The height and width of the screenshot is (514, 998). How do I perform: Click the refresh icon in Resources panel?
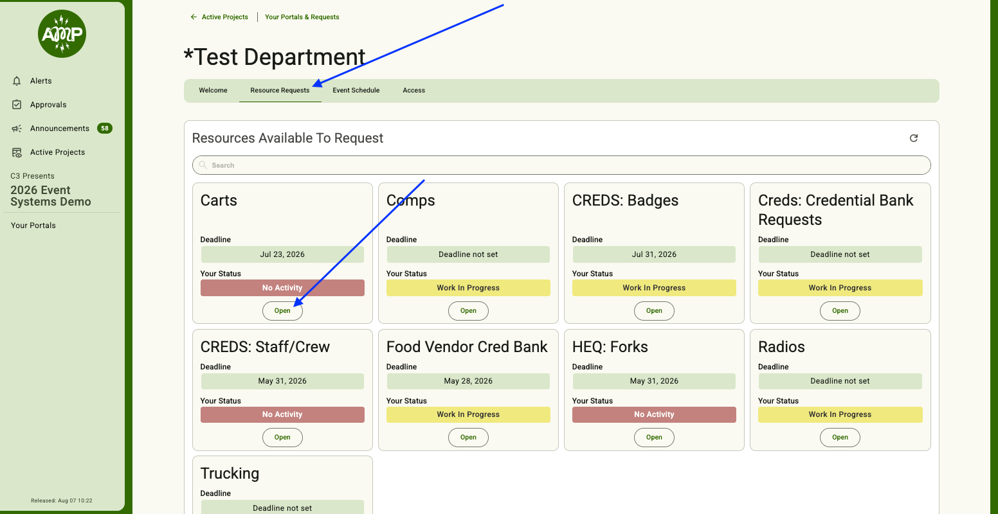[x=914, y=138]
